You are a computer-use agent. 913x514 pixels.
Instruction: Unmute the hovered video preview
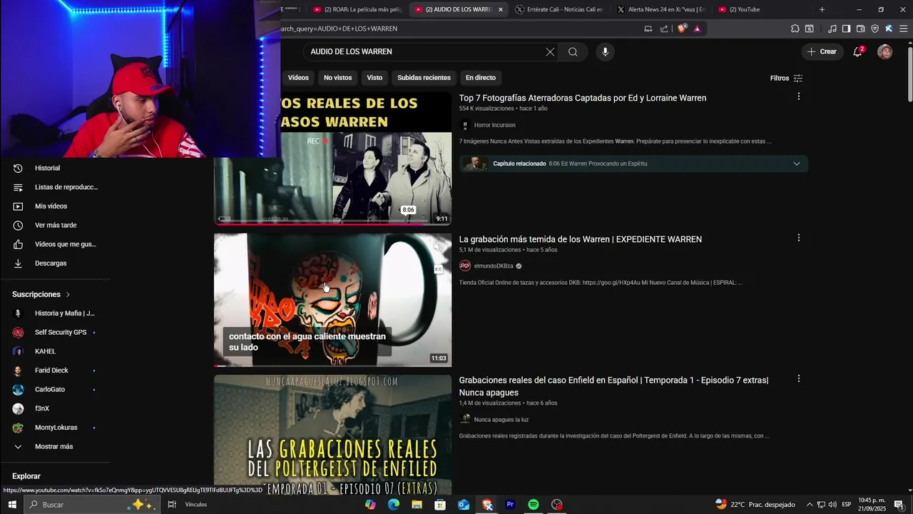pyautogui.click(x=438, y=247)
